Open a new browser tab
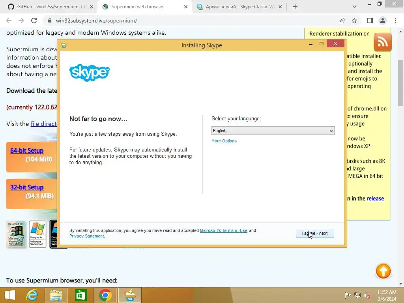This screenshot has height=303, width=404. tap(295, 7)
